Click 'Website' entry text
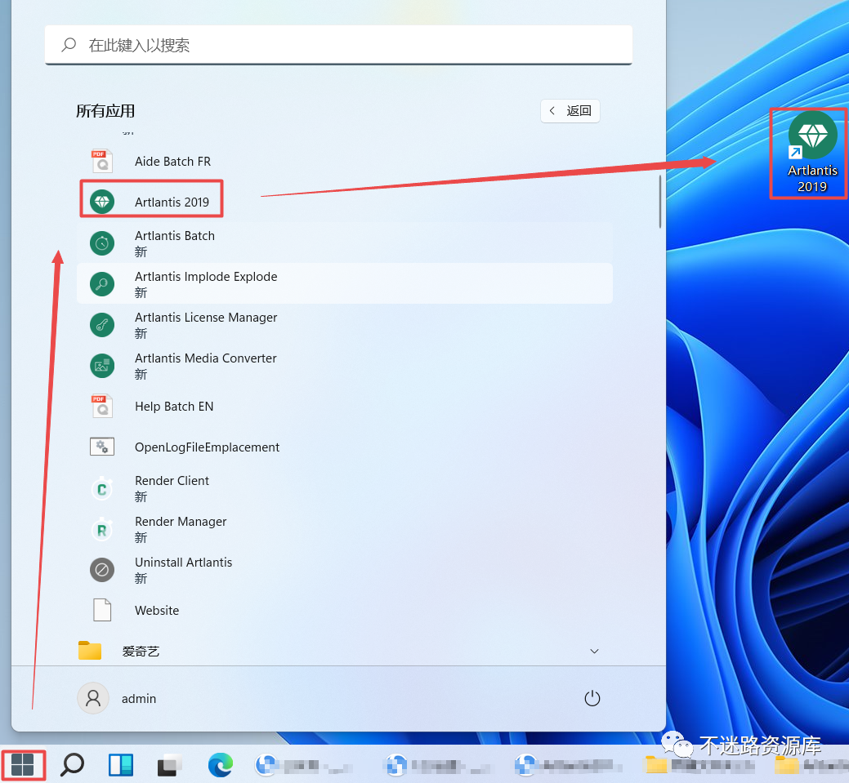The image size is (849, 783). pos(156,611)
